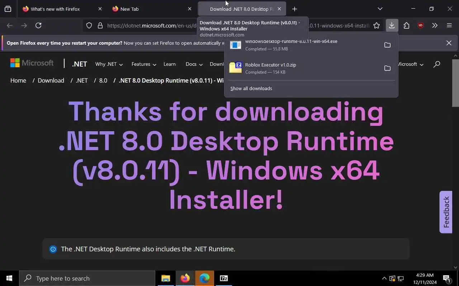This screenshot has width=459, height=286.
Task: Go to Home breadcrumb
Action: [18, 80]
